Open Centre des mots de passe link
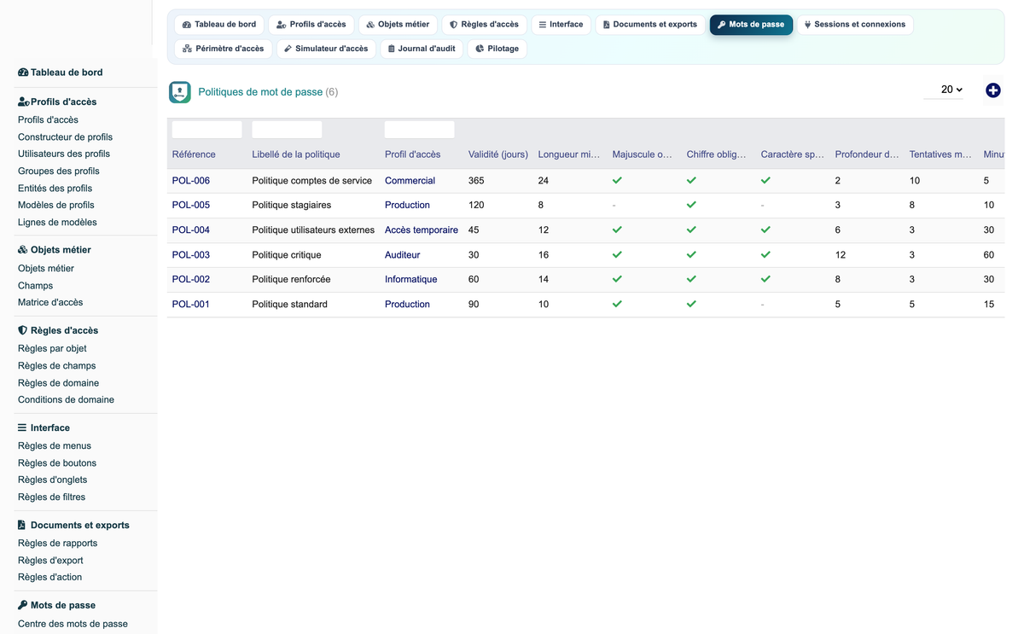Screen dimensions: 1024x634 (73, 624)
